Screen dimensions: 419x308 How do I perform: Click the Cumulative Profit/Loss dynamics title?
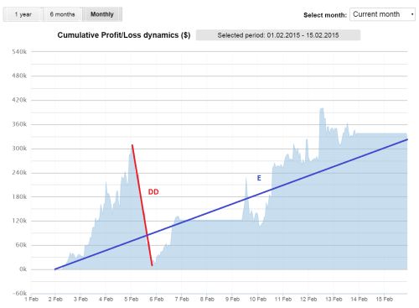124,35
